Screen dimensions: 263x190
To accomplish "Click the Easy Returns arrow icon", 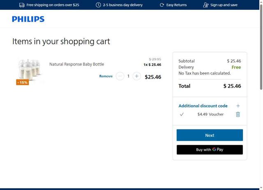I will tap(162, 5).
